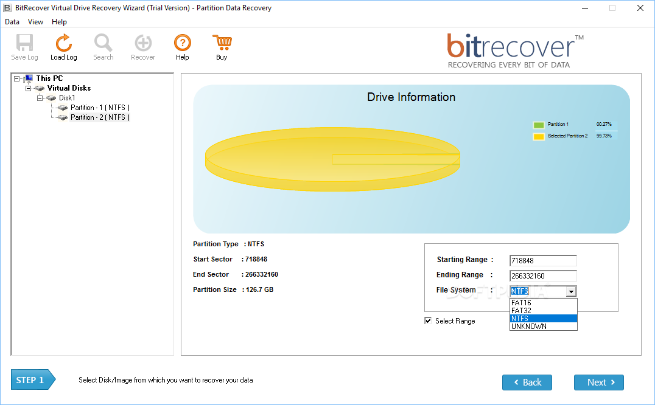The image size is (655, 405).
Task: Click the Save Log toolbar icon
Action: click(x=24, y=43)
